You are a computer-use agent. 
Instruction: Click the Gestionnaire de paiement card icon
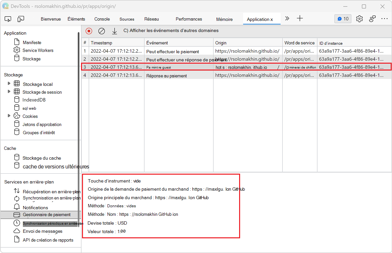[x=17, y=215]
